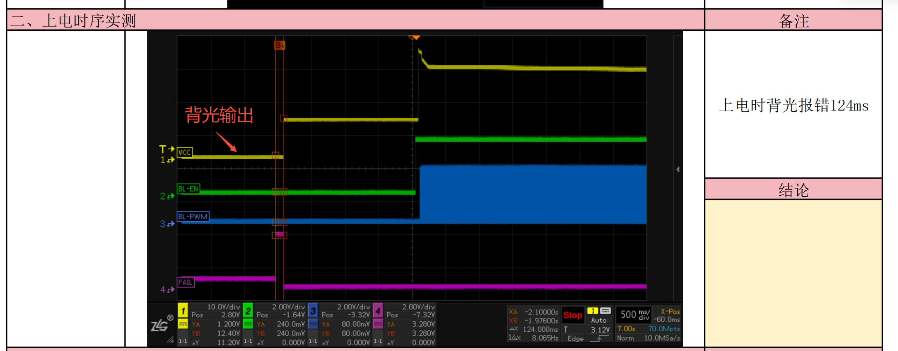The width and height of the screenshot is (898, 351).
Task: Click channel 4 ground level marker
Action: (167, 290)
